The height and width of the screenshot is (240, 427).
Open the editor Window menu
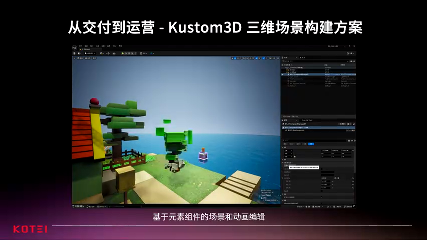pos(91,46)
